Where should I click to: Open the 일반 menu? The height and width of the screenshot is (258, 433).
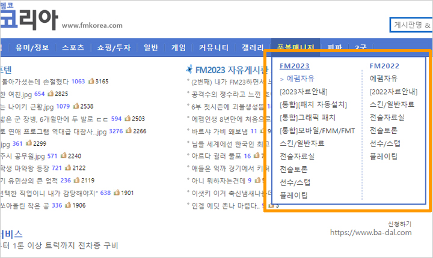(151, 47)
